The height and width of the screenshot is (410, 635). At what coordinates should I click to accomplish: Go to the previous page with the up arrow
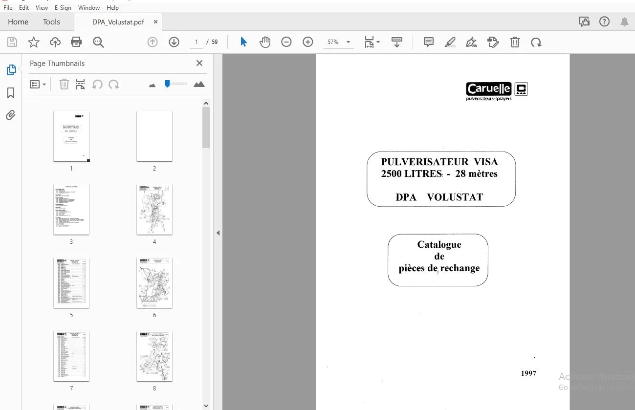(x=153, y=42)
